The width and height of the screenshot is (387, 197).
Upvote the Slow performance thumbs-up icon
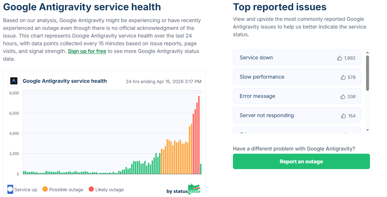(343, 77)
